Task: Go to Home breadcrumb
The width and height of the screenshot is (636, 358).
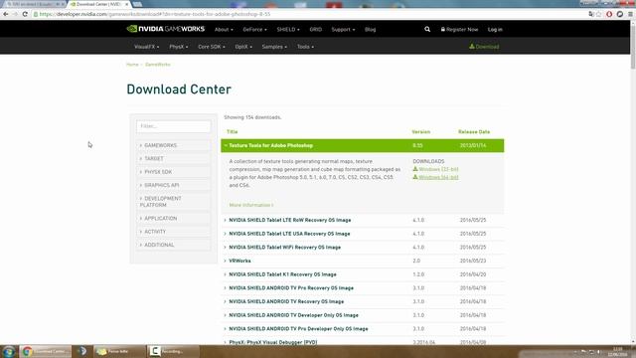Action: pos(132,65)
